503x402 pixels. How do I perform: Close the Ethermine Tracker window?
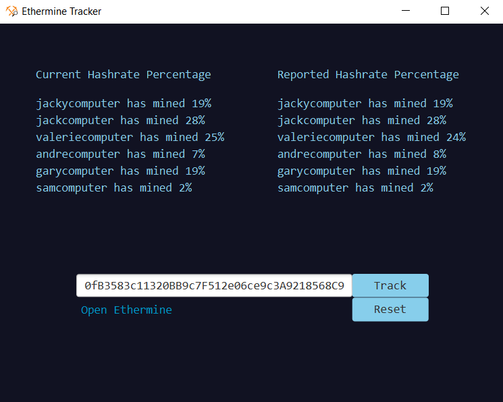coord(484,11)
